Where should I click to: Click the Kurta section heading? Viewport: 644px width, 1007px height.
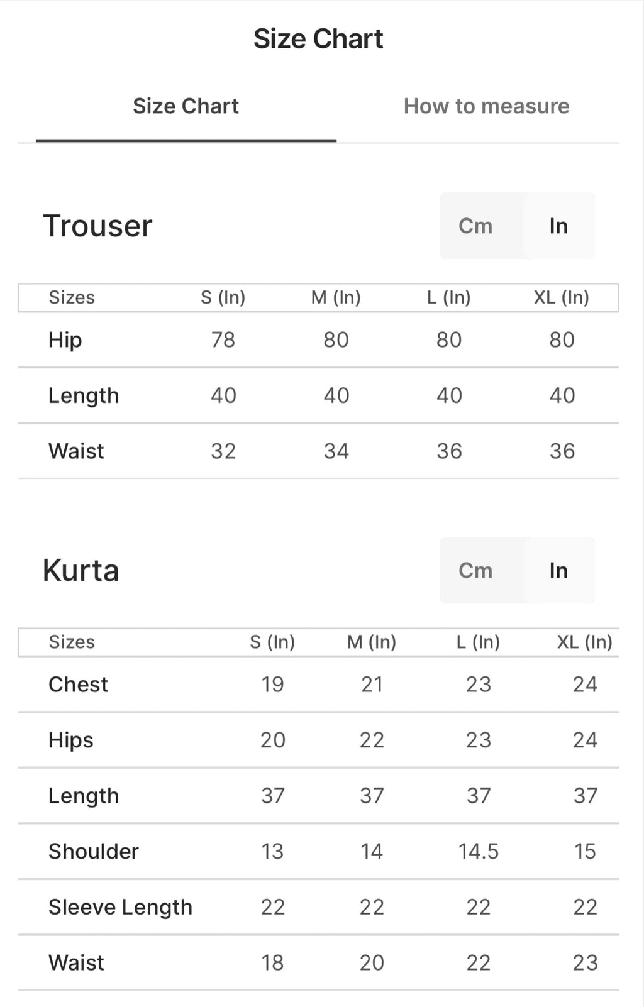coord(80,570)
